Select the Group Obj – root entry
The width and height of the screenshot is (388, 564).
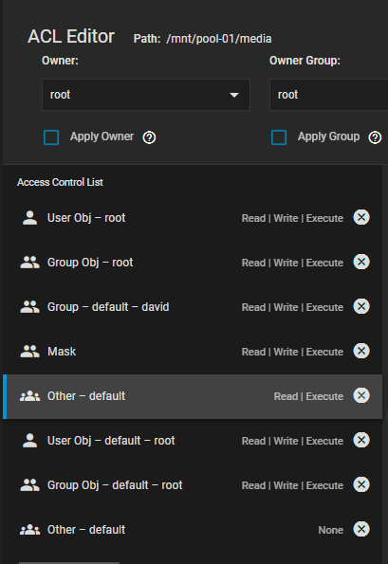pos(193,263)
